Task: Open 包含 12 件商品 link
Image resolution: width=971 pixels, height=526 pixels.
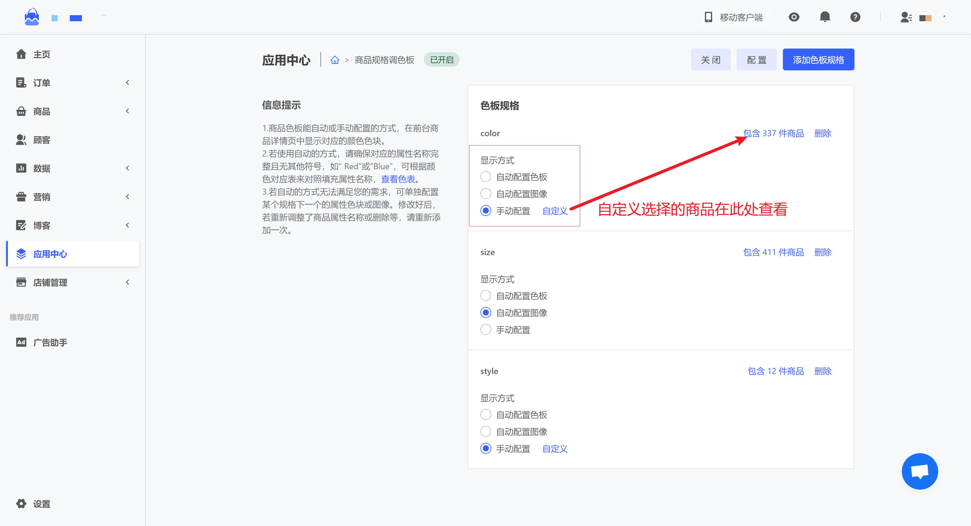Action: point(776,371)
